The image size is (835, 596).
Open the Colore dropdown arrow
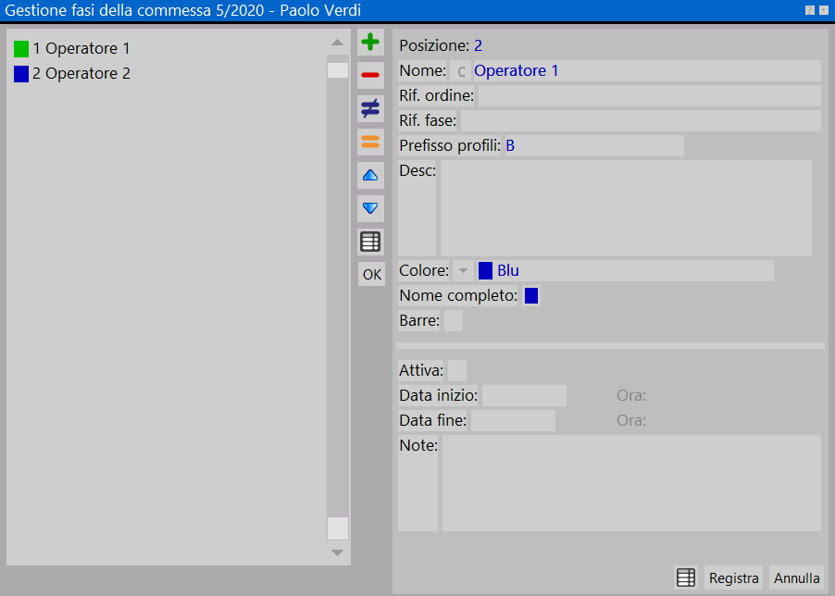click(x=463, y=271)
